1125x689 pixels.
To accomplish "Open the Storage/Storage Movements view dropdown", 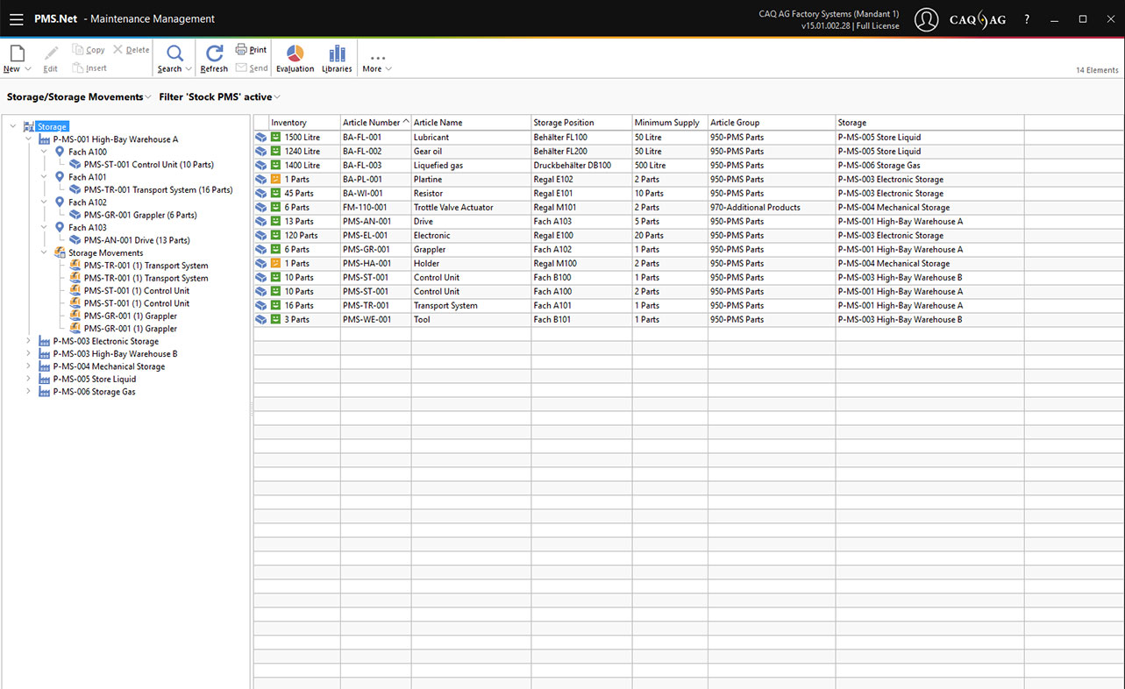I will tap(79, 97).
